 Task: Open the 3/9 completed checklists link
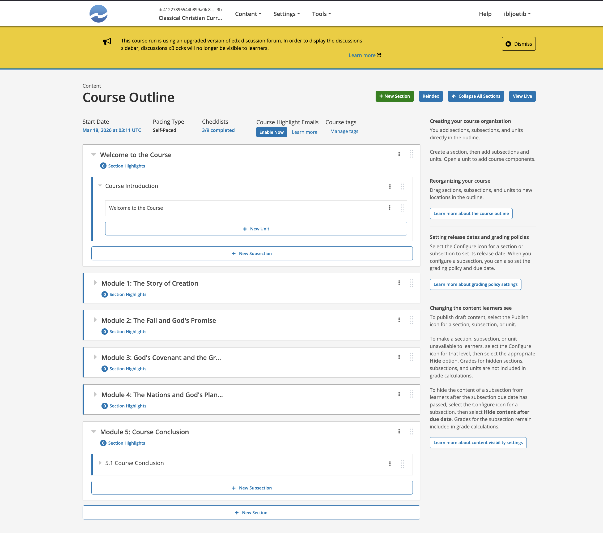point(218,130)
